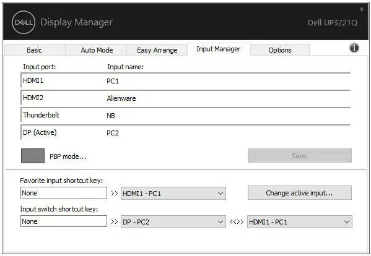Click the Favorite input shortcut key field

click(64, 193)
